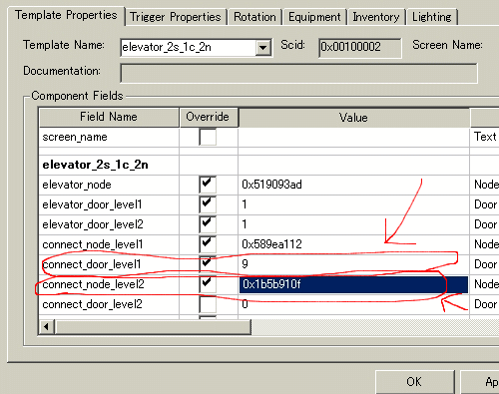This screenshot has width=499, height=394.
Task: Click the Field Name column header
Action: [109, 117]
